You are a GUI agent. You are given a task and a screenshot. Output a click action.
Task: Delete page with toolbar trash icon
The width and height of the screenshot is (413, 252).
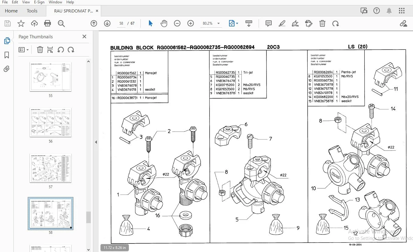322,23
